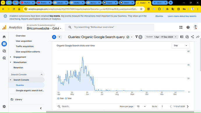Image resolution: width=201 pixels, height=113 pixels.
Task: Click the add comparison plus button
Action: coord(59,37)
